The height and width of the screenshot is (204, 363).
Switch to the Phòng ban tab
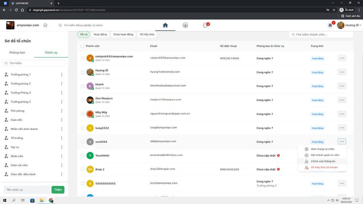pyautogui.click(x=17, y=53)
